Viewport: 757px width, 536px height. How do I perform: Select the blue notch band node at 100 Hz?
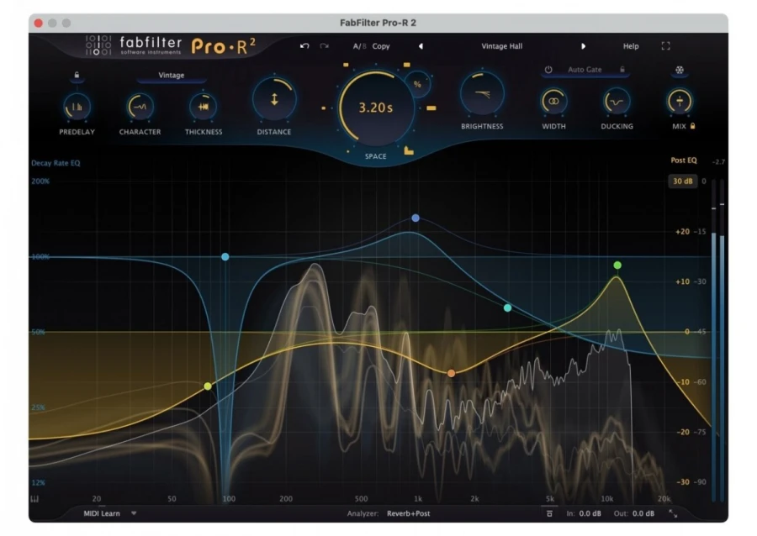(x=225, y=257)
